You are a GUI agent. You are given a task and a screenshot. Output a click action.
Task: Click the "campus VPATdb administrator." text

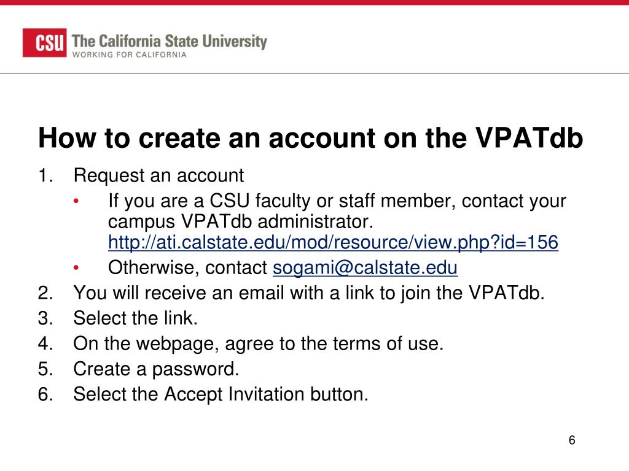[x=240, y=221]
